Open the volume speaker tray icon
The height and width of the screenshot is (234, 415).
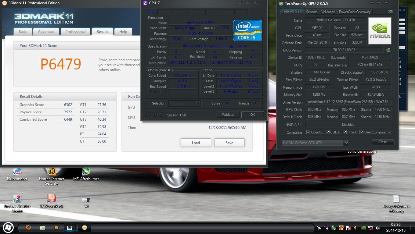[x=378, y=228]
